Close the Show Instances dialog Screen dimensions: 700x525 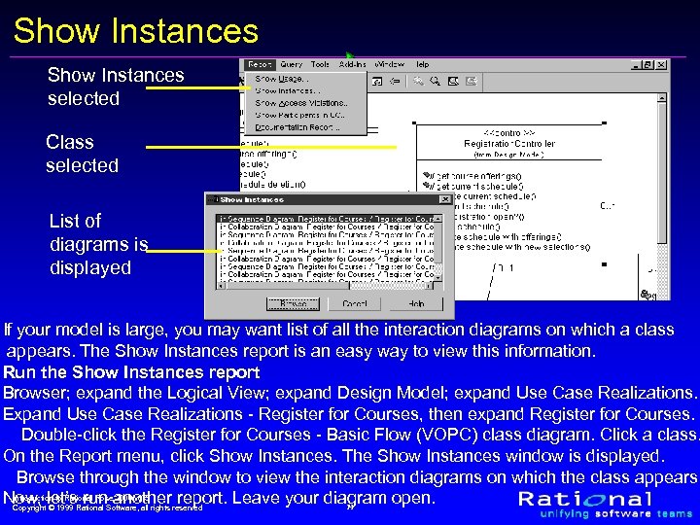coord(444,199)
